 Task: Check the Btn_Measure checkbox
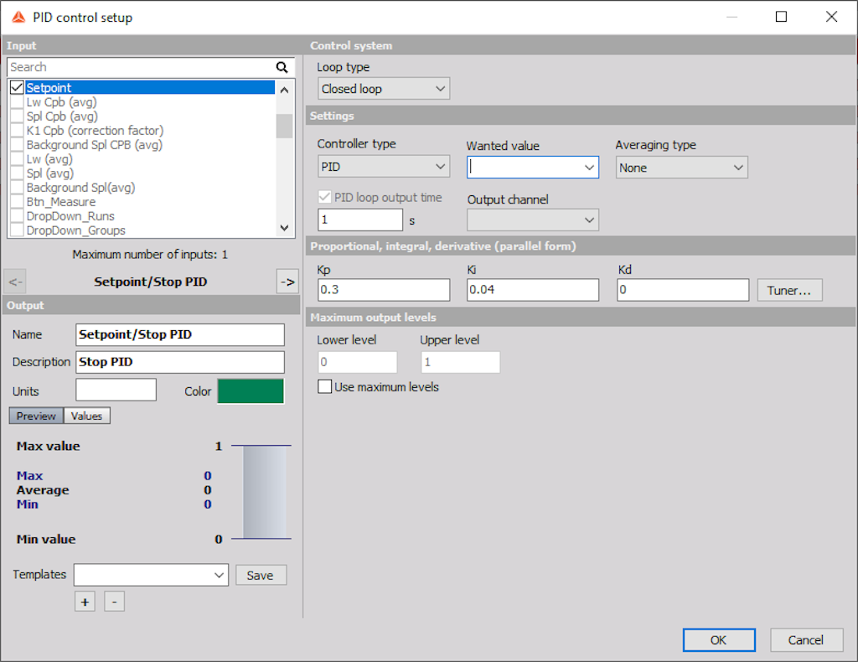click(x=17, y=201)
